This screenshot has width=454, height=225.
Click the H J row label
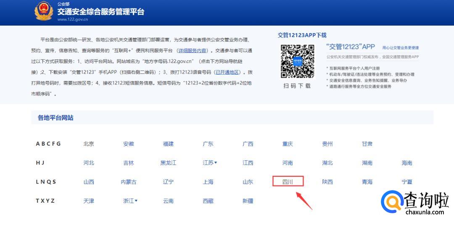(40, 163)
